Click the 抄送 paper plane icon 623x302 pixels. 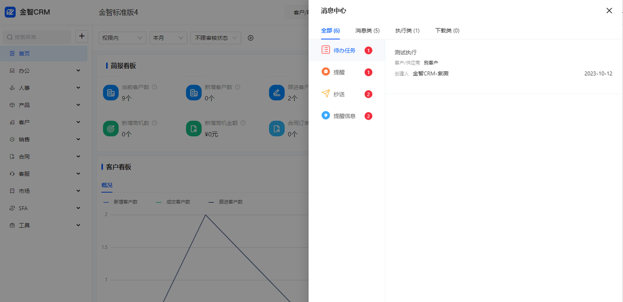326,93
